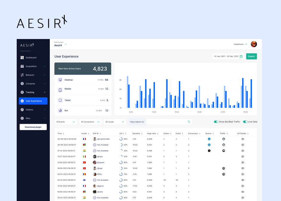Expand the Acquisition sidebar menu item
Viewport: 281px width, 201px height.
point(33,66)
